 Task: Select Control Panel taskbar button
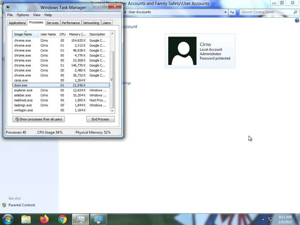[98, 219]
